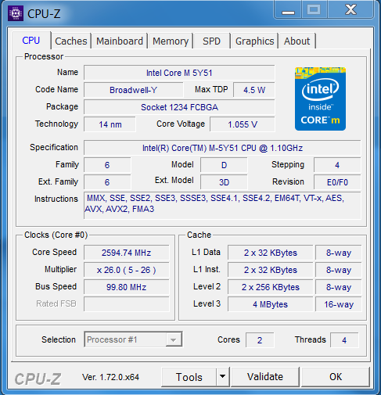381x395 pixels.
Task: Click the empty Rated FSB field
Action: coord(127,304)
